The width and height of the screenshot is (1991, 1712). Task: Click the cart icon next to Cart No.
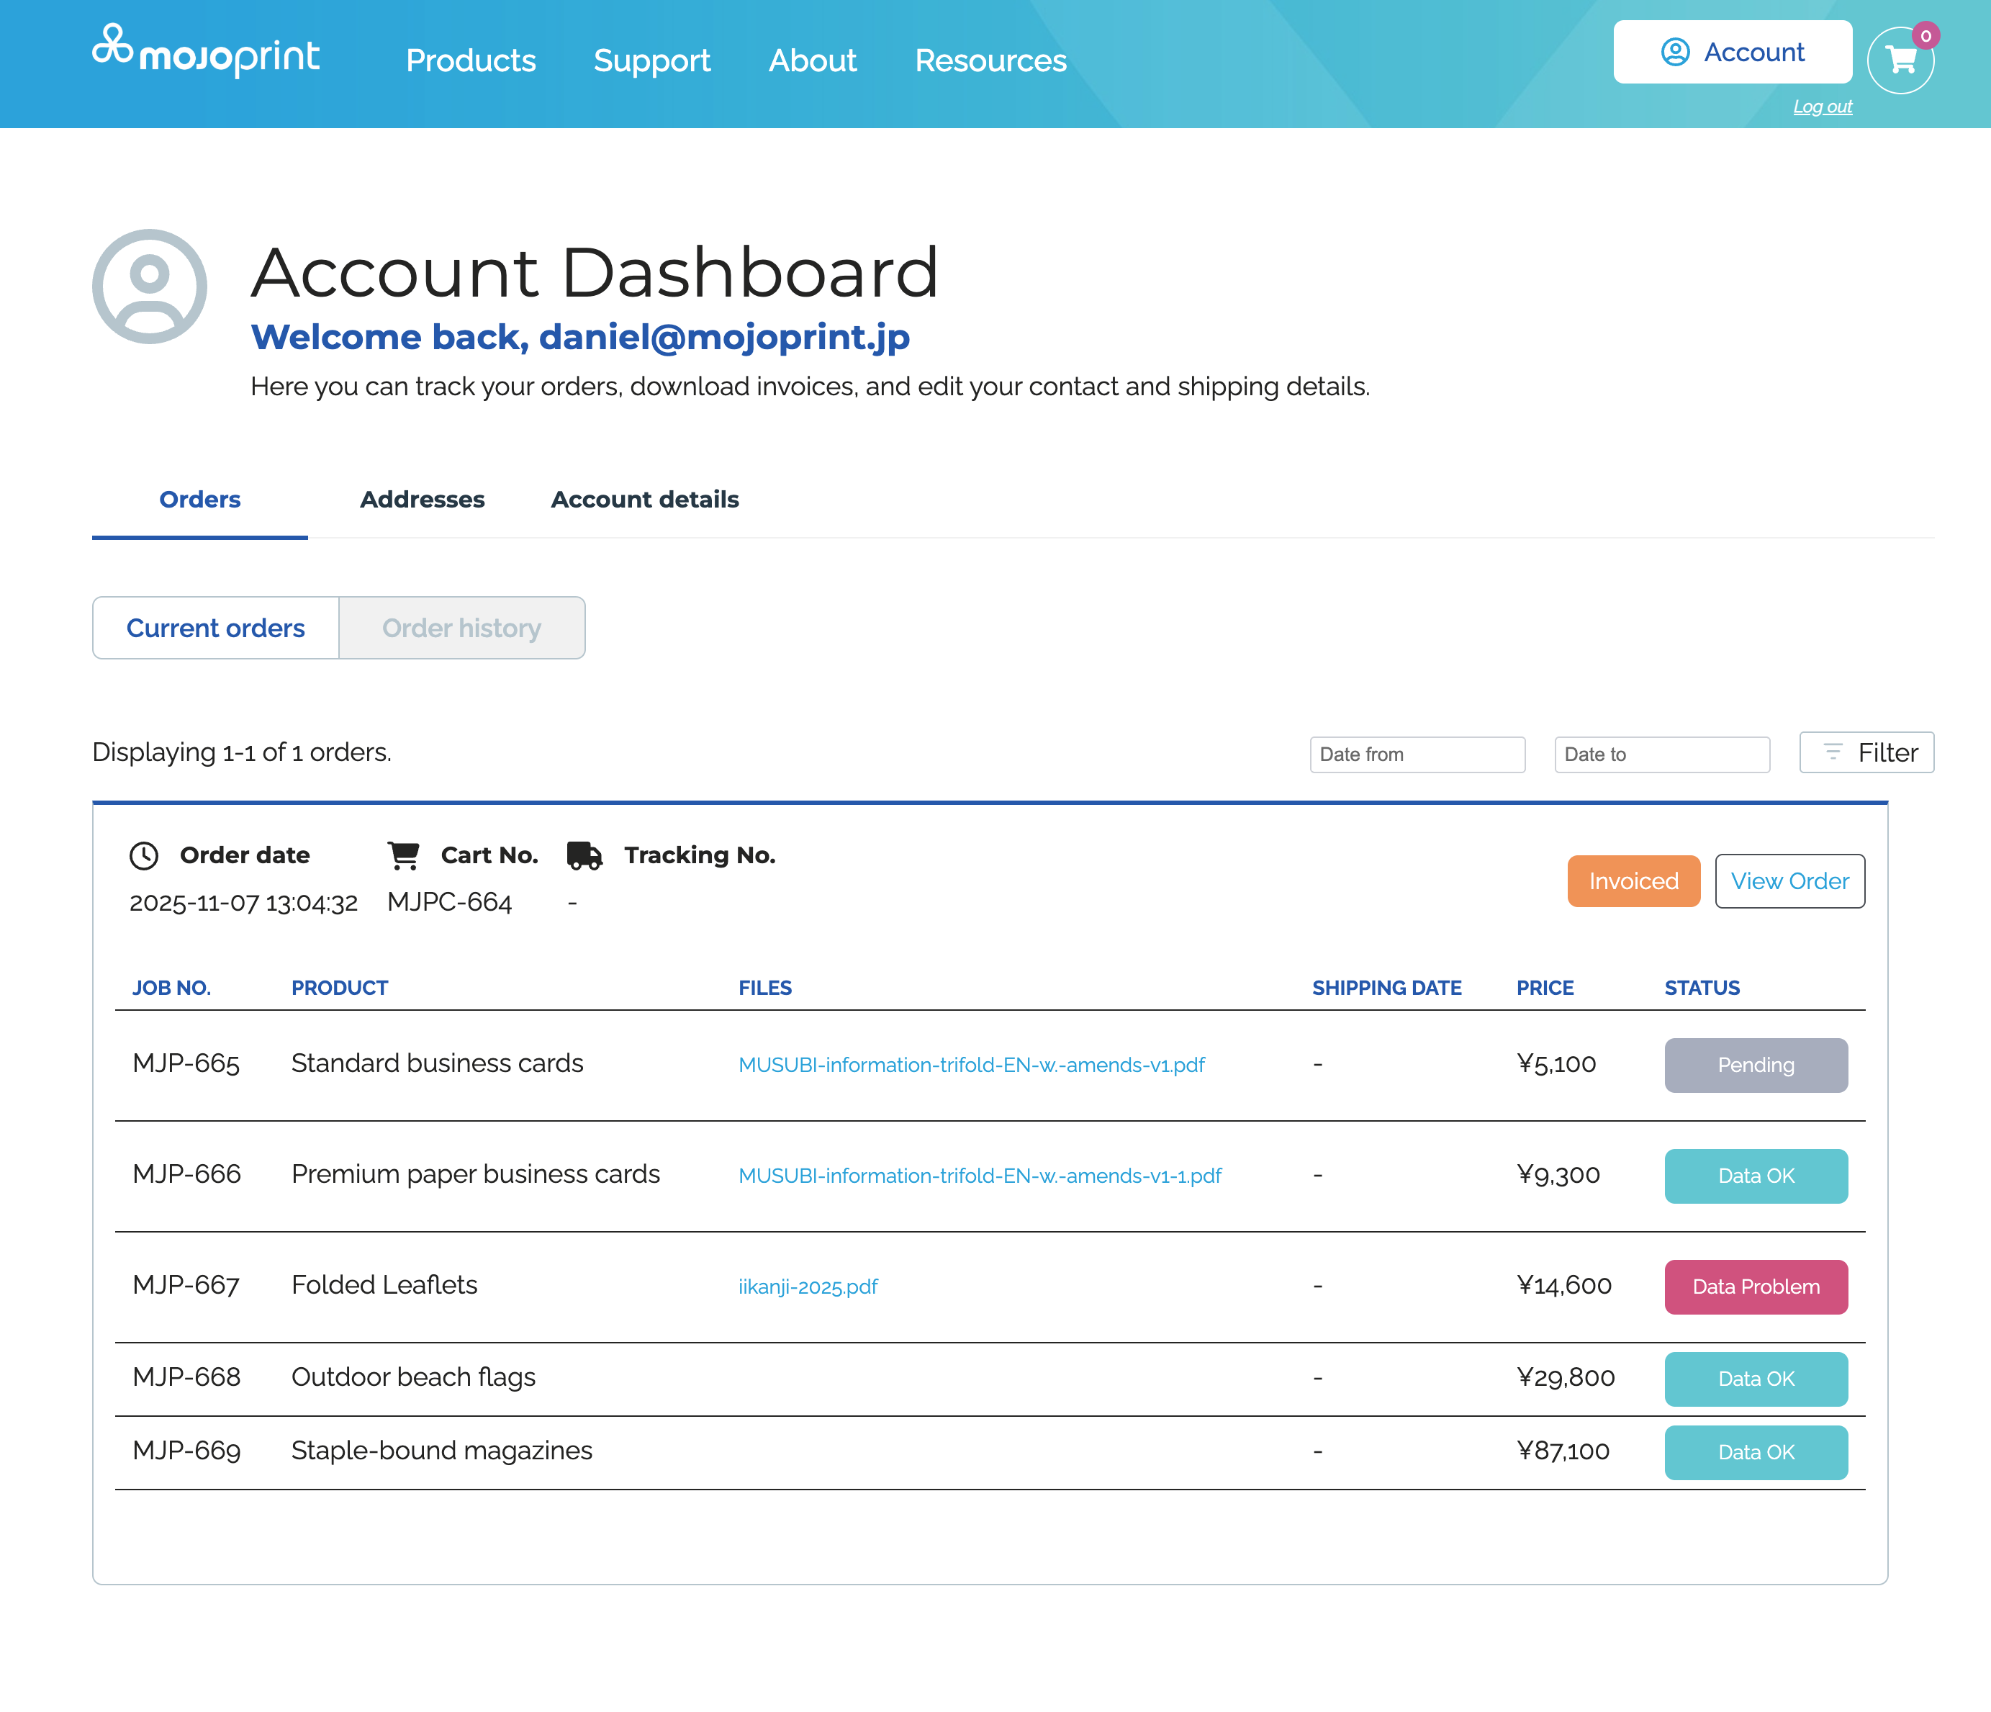[404, 855]
